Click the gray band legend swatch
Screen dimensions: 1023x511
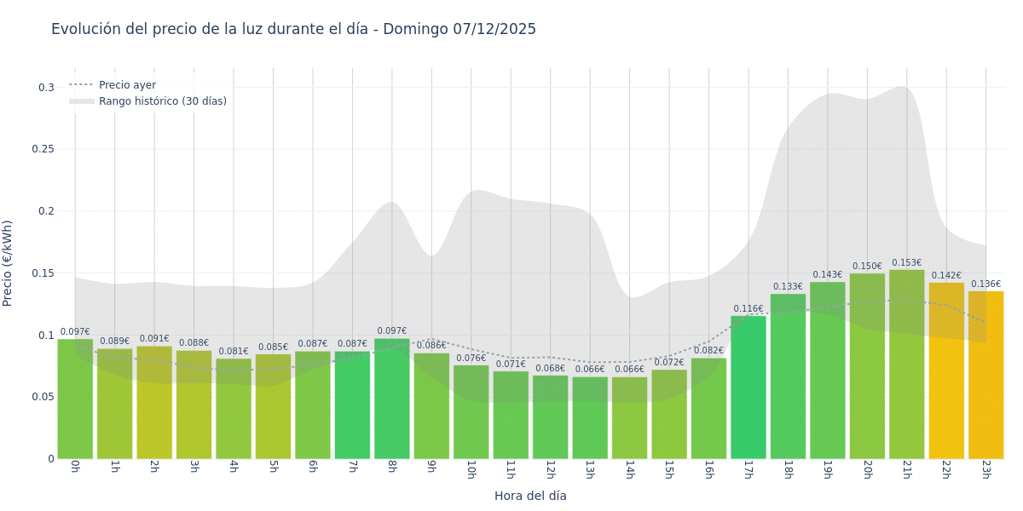(x=82, y=101)
